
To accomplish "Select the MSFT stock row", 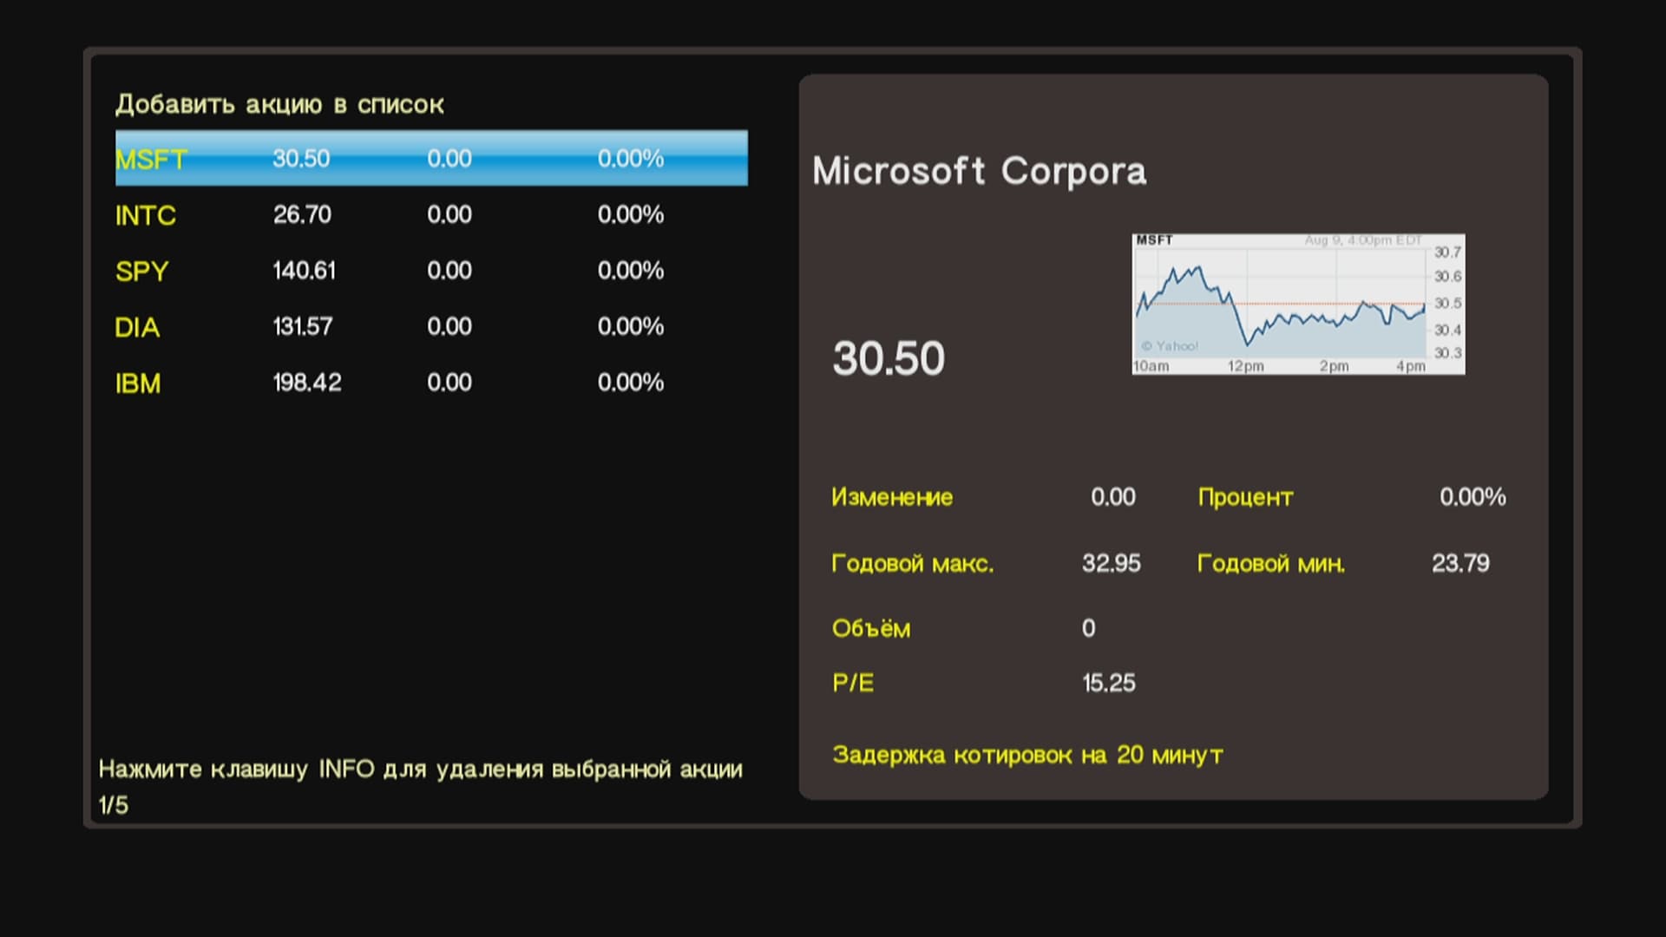I will (x=431, y=159).
